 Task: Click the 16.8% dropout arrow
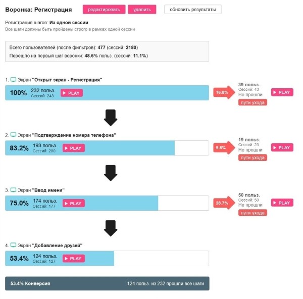223,93
